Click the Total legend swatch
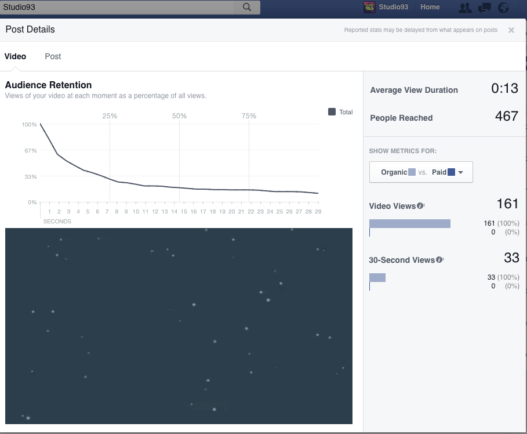 coord(332,112)
